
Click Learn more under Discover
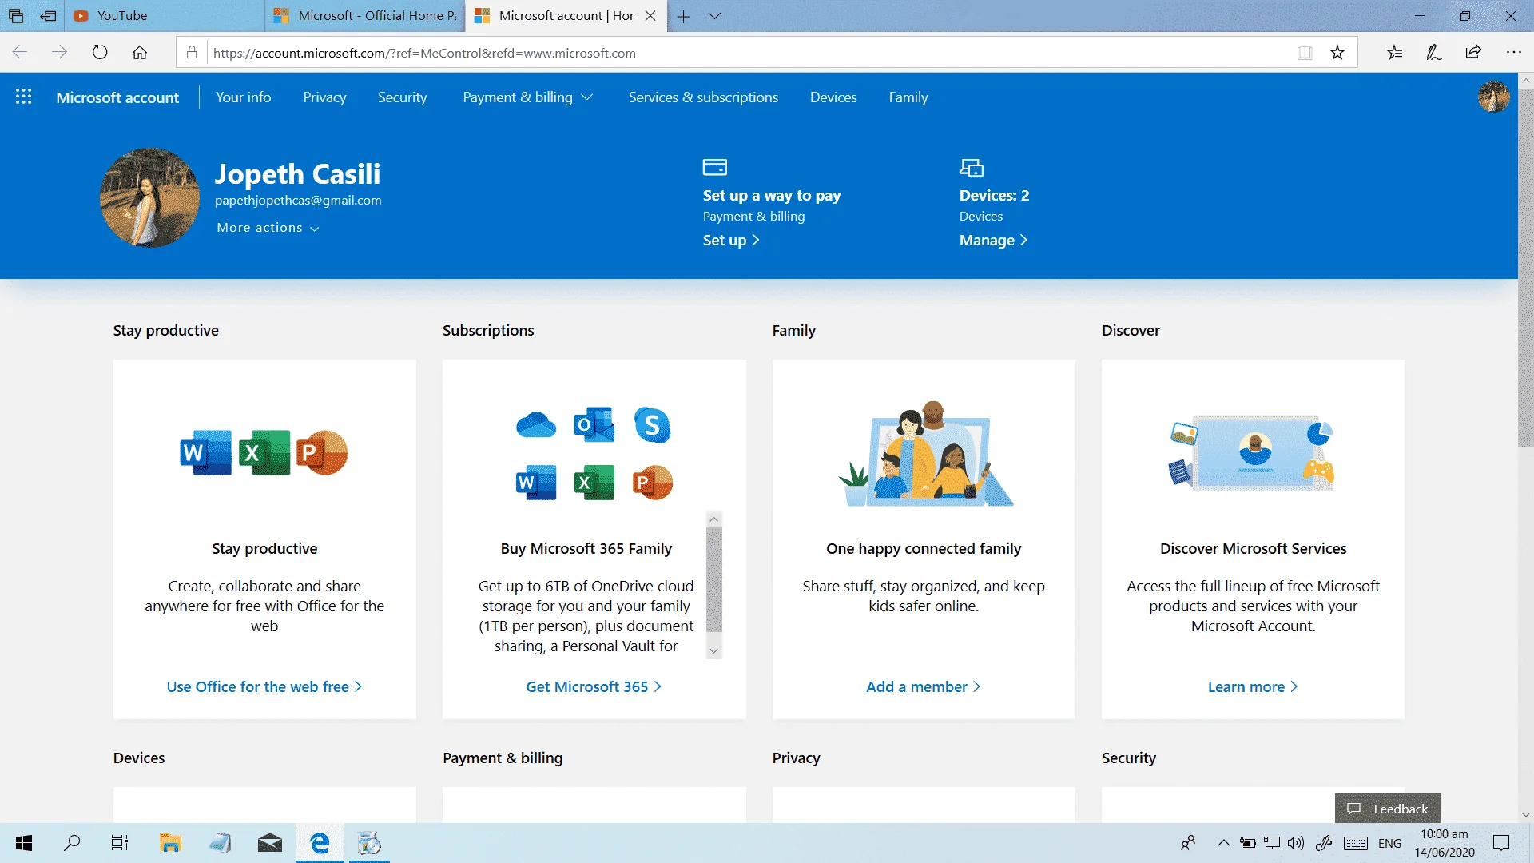point(1253,687)
